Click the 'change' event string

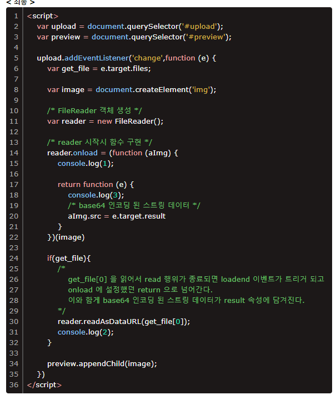coord(147,58)
